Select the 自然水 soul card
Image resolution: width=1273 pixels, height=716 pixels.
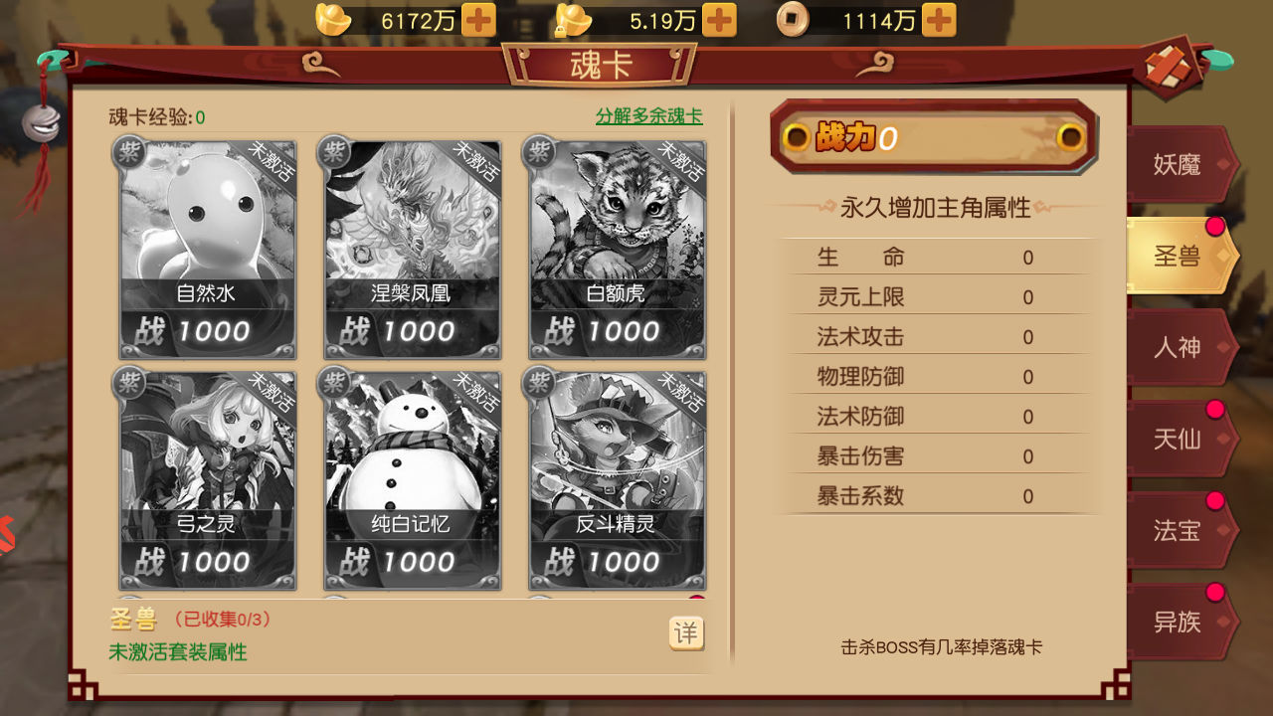(x=208, y=249)
